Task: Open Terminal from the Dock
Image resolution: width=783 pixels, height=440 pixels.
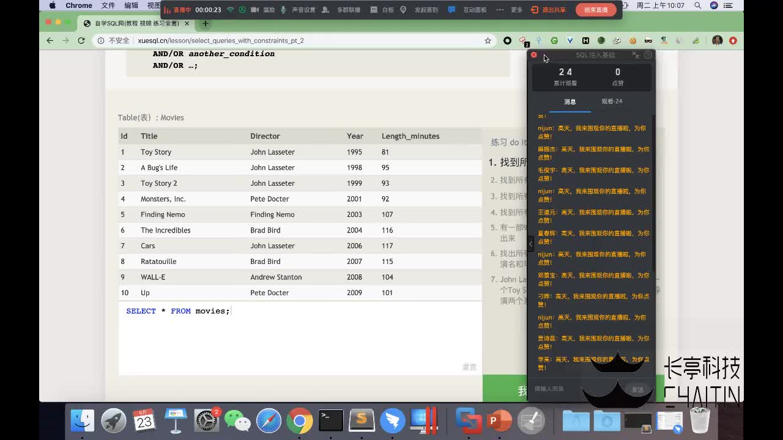Action: click(x=331, y=420)
